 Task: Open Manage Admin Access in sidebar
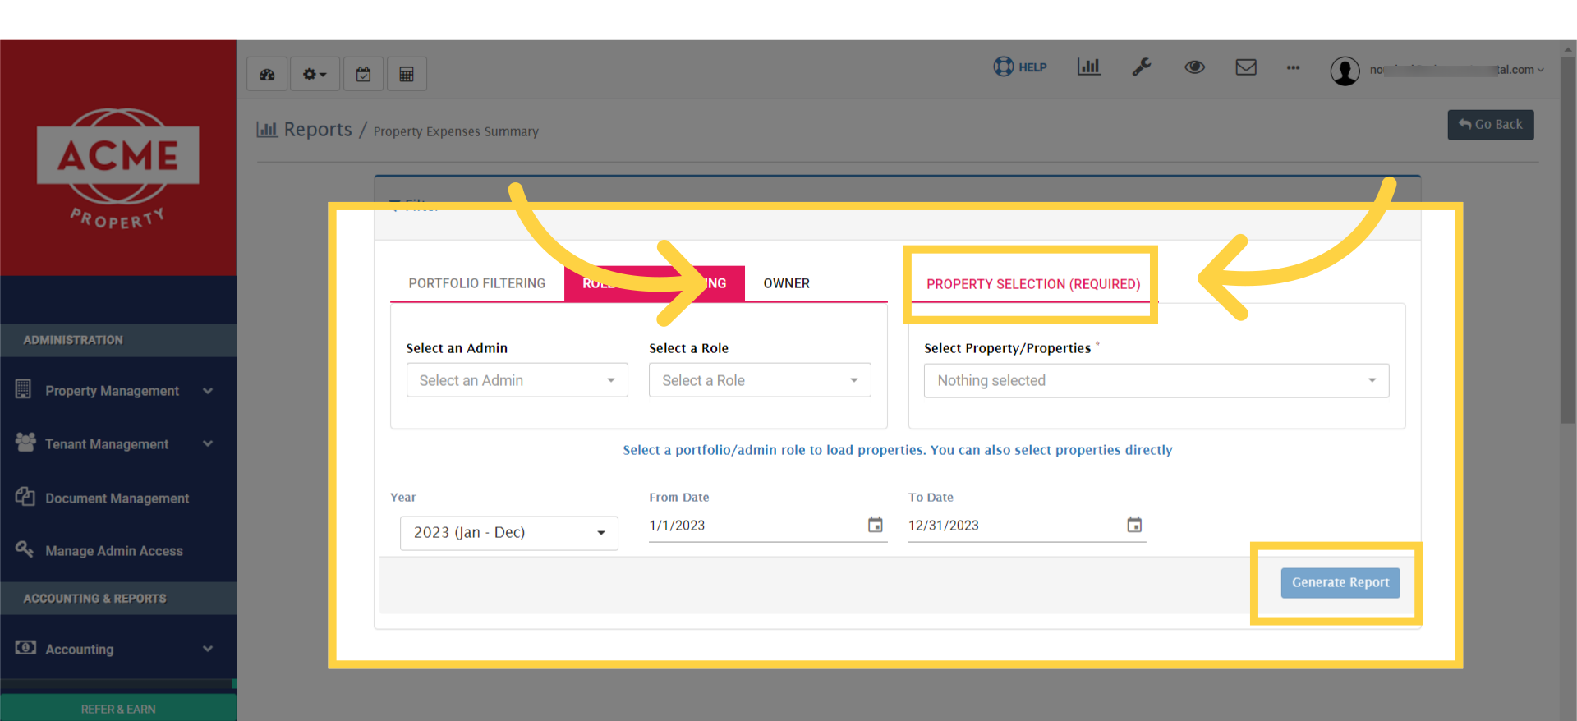point(118,551)
